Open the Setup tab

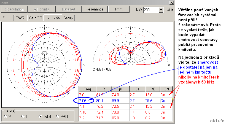coord(68,18)
